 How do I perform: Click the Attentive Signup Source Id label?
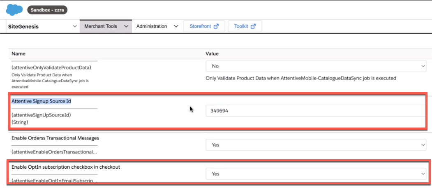[42, 102]
